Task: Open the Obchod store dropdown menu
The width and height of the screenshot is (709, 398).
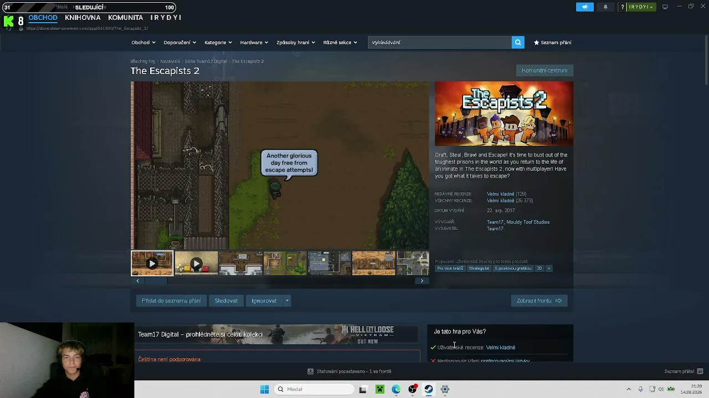Action: pos(143,43)
